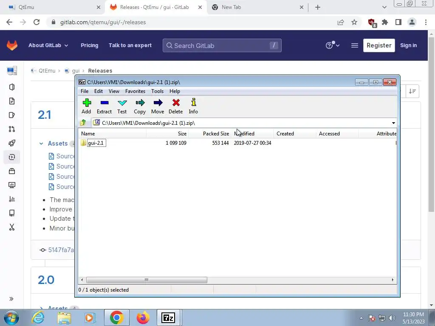Viewport: 435px width, 326px height.
Task: Open the Chrome extensions puzzle icon
Action: point(385,22)
